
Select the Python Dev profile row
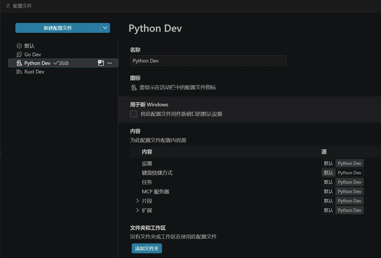63,63
